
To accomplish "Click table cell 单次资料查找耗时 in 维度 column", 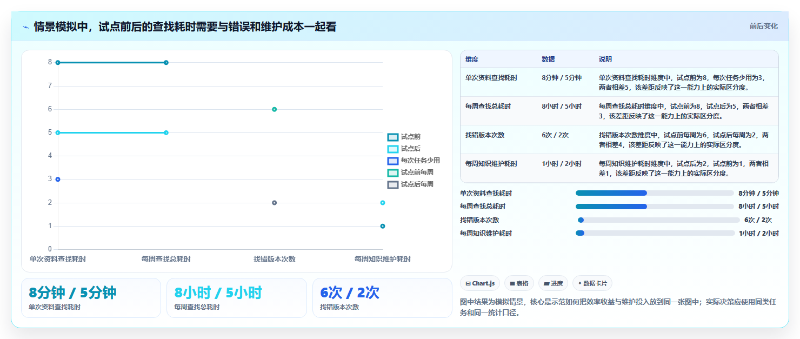I will click(x=491, y=78).
